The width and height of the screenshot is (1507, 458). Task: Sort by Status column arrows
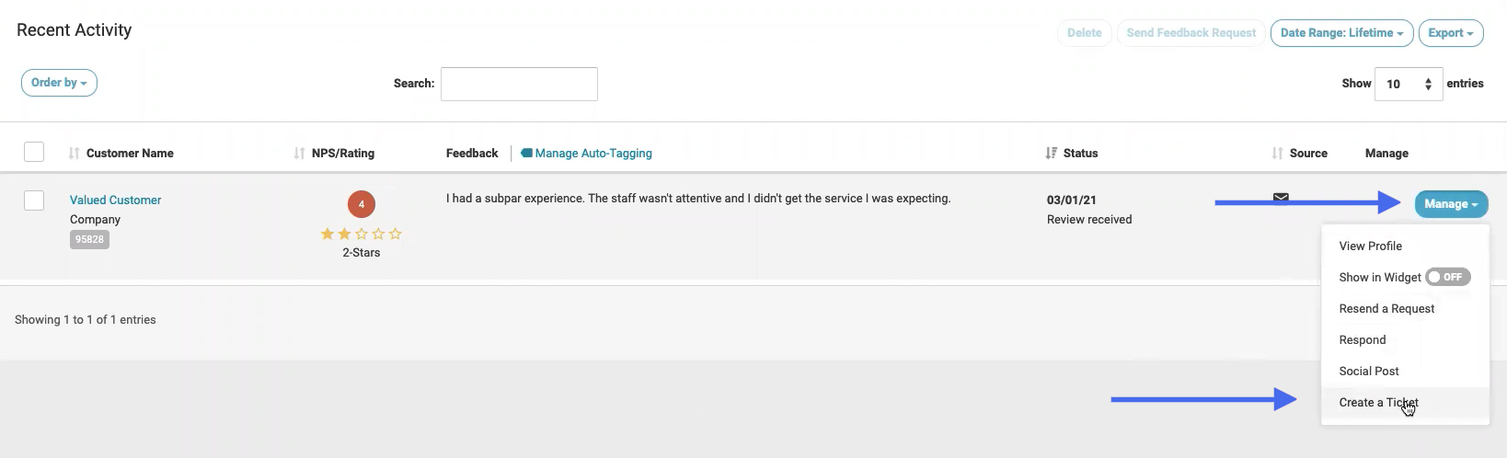coord(1051,153)
